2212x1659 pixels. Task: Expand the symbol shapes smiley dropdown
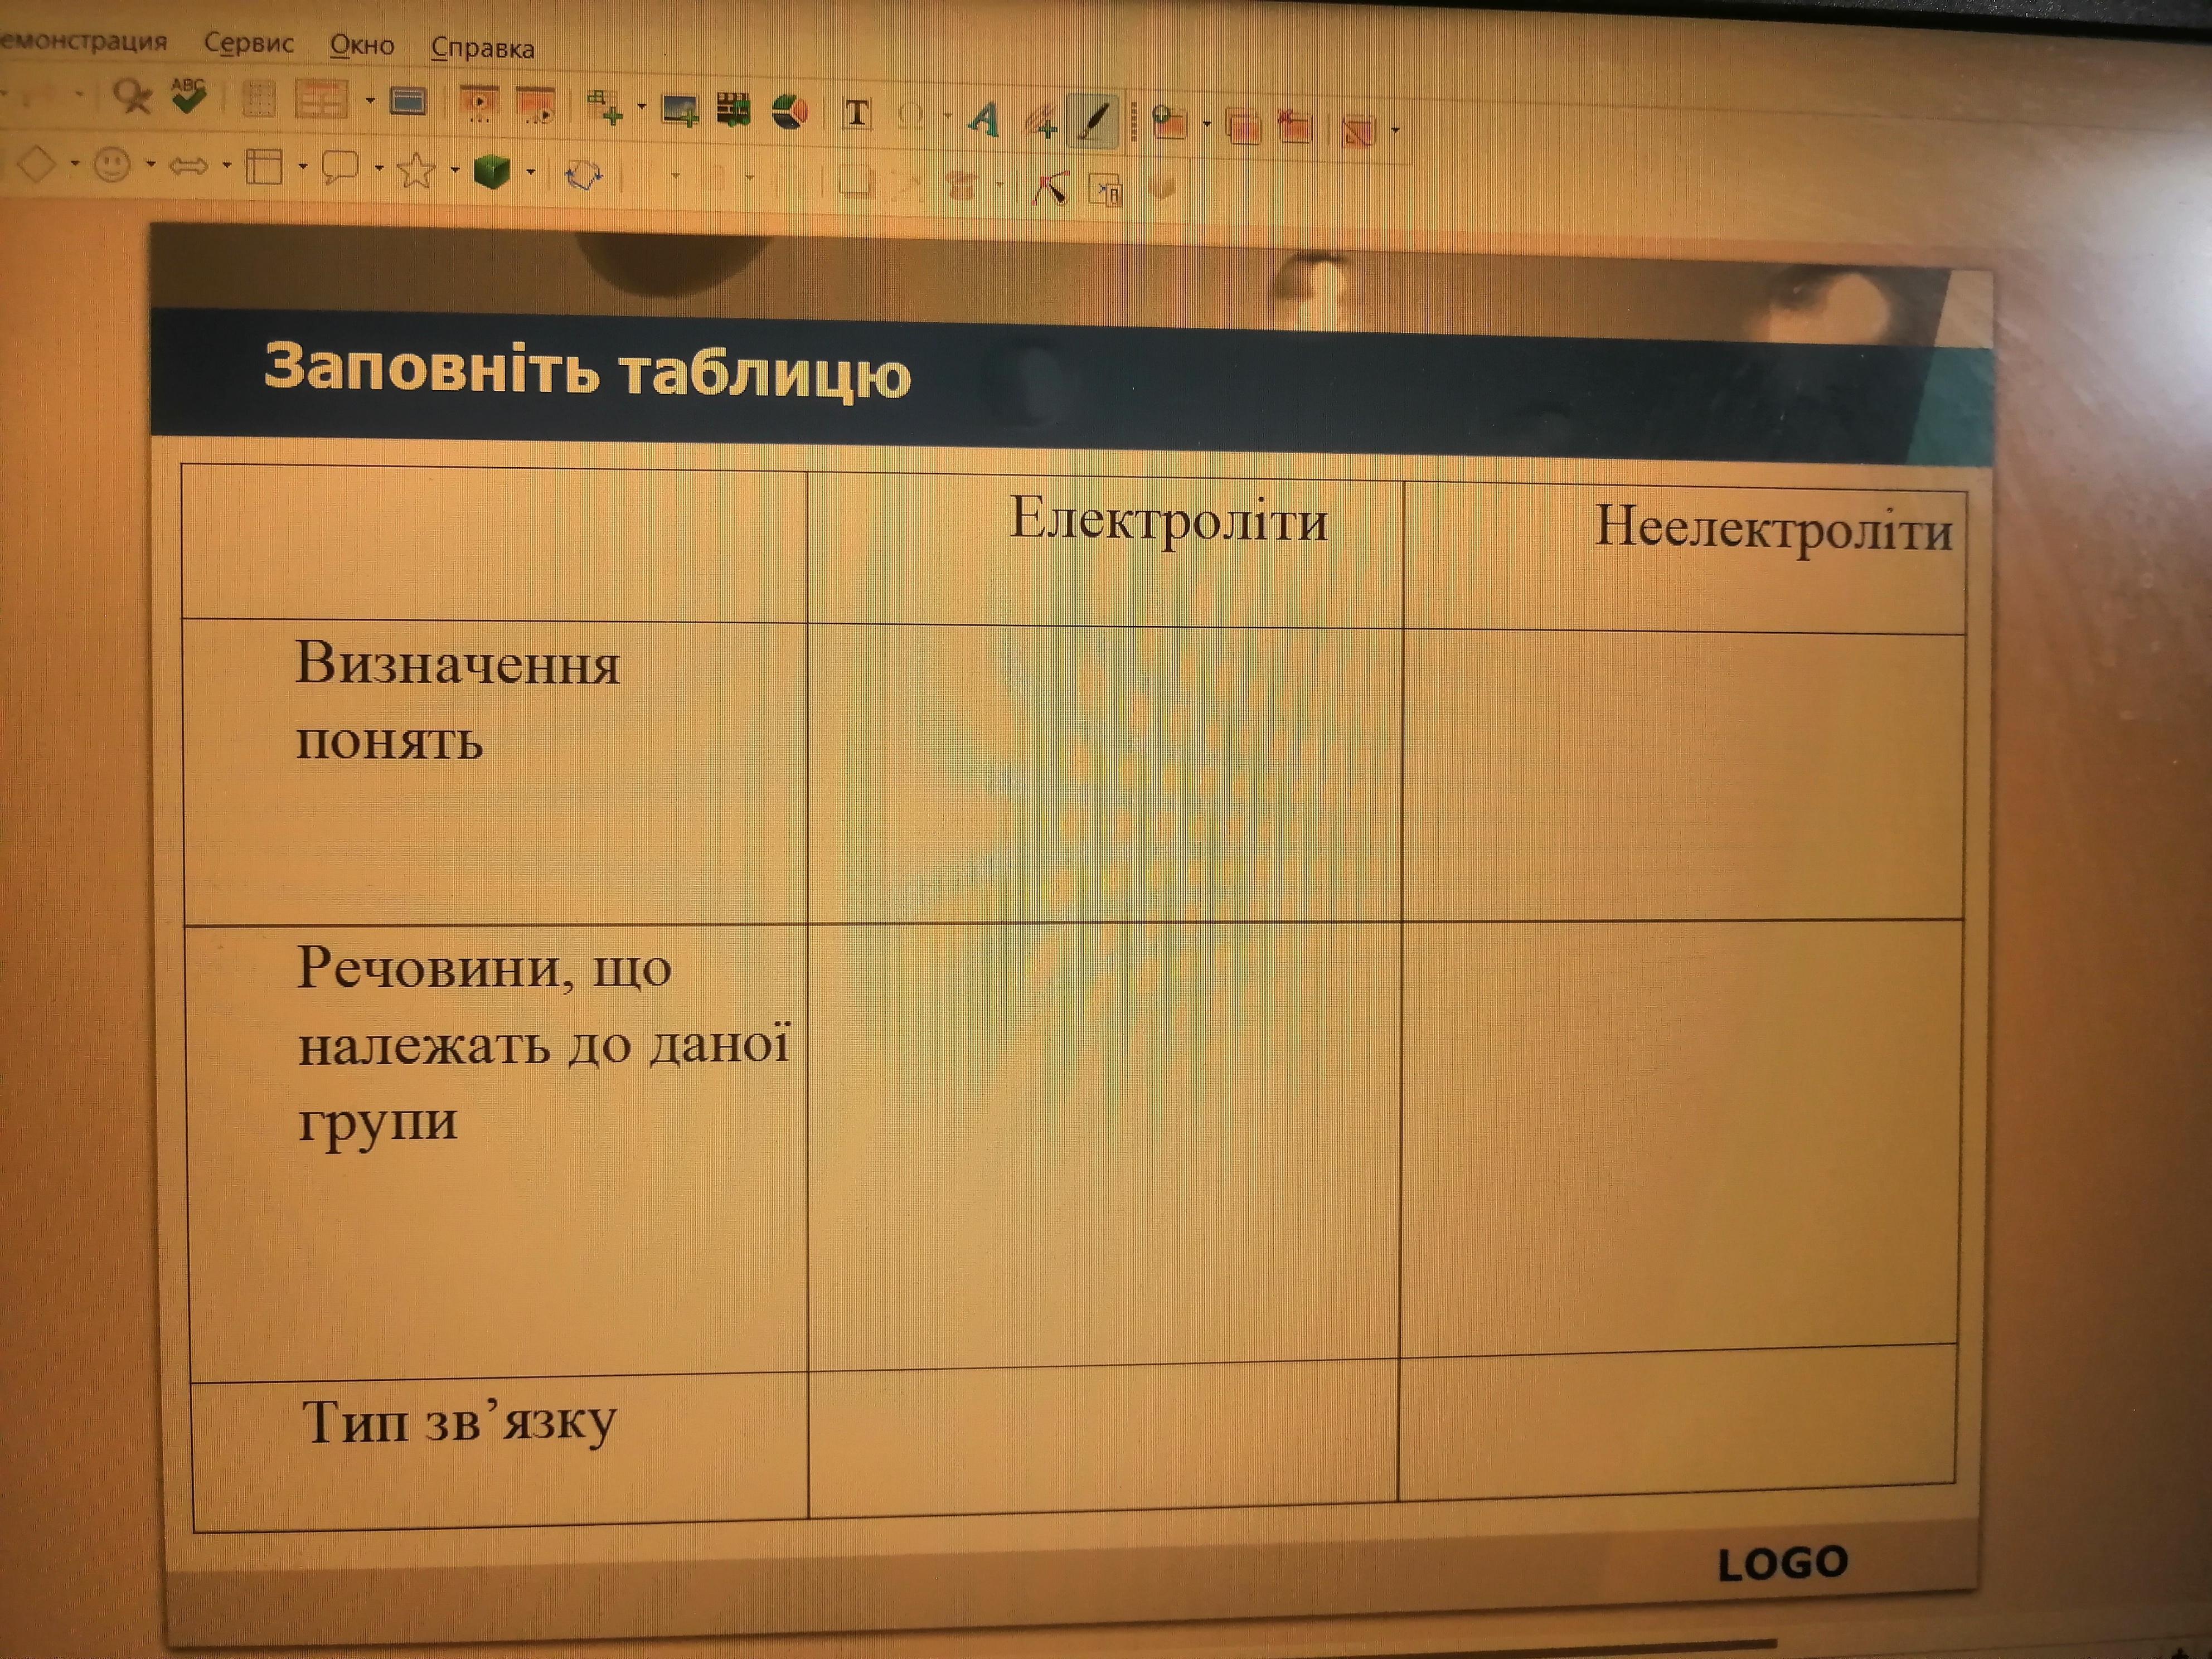pyautogui.click(x=151, y=164)
